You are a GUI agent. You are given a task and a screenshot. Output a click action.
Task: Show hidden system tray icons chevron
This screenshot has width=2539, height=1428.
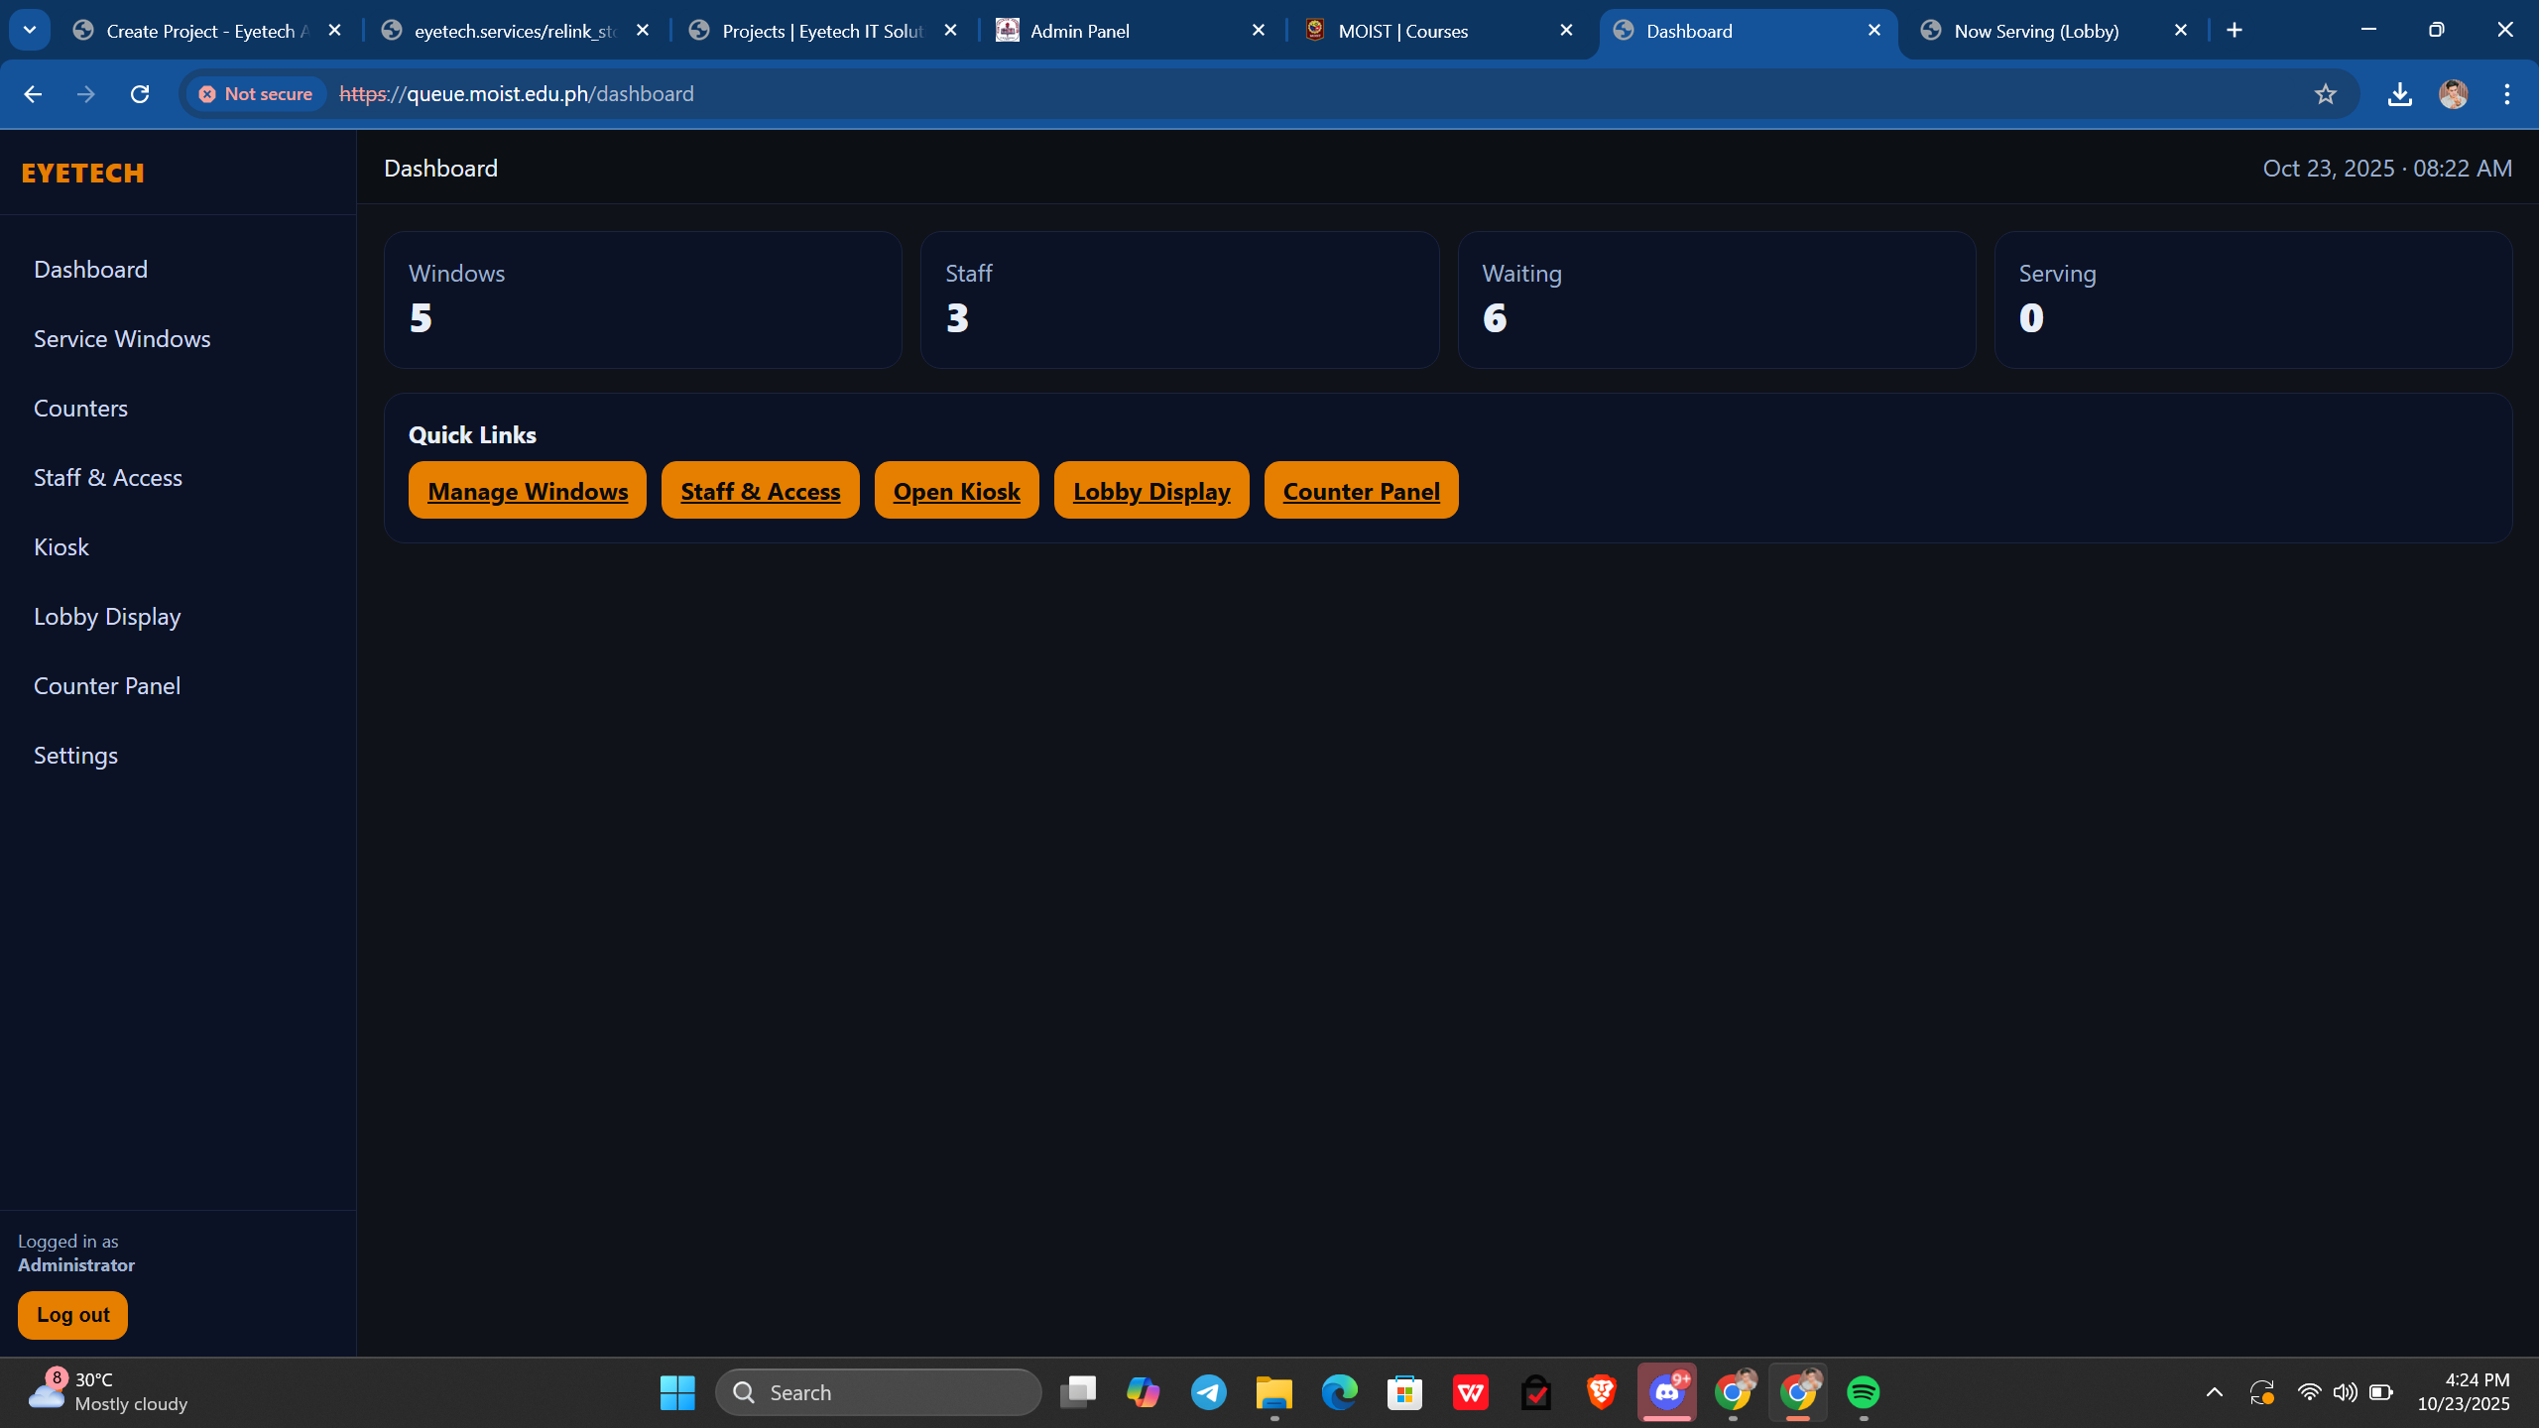tap(2214, 1392)
